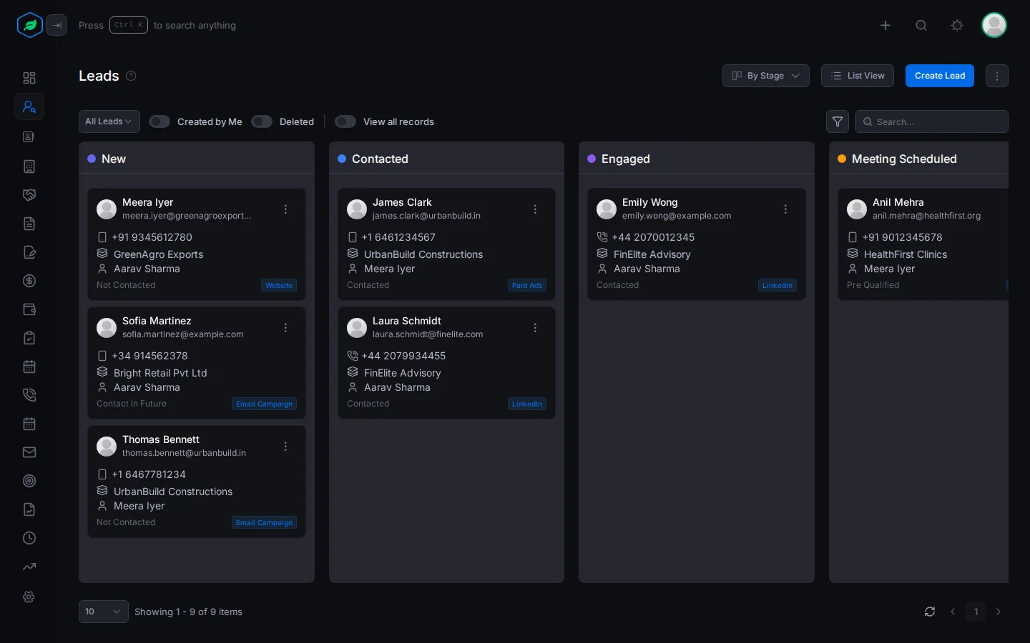
Task: Click the Engaged stage column header
Action: coord(697,159)
